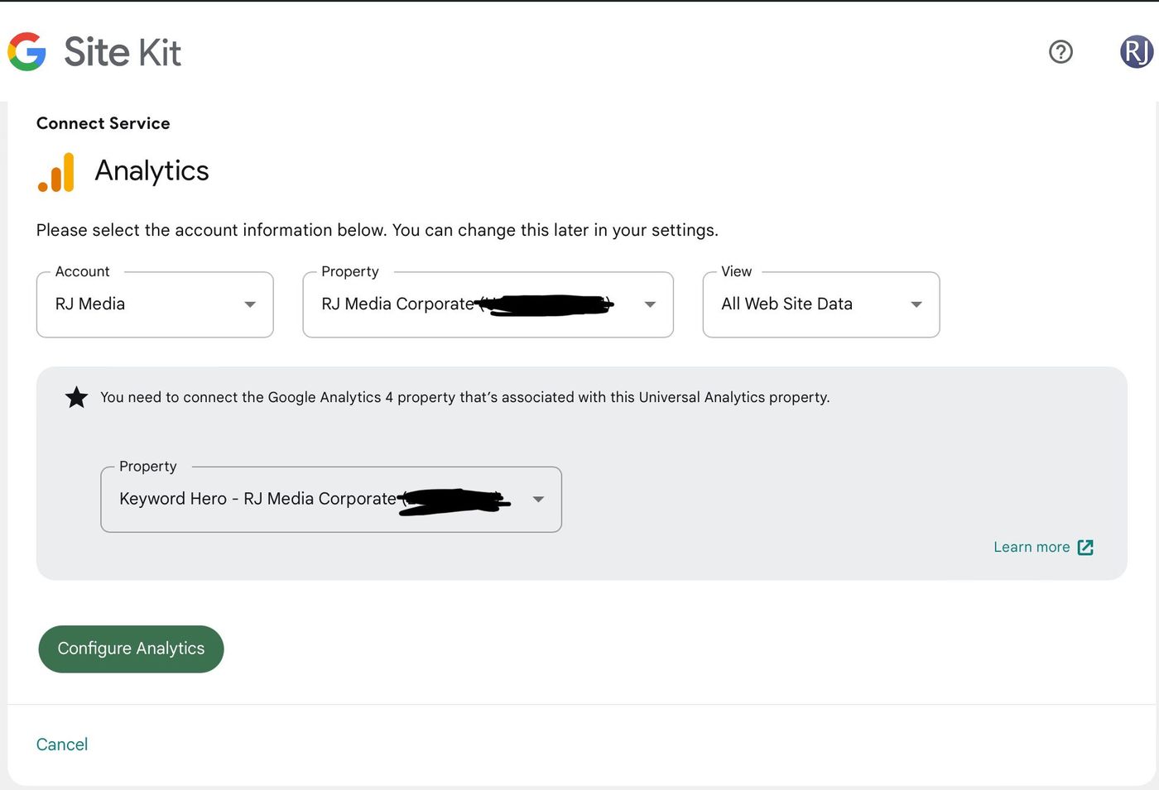Click the Analytics bar chart icon
Viewport: 1159px width, 790px height.
pos(56,172)
